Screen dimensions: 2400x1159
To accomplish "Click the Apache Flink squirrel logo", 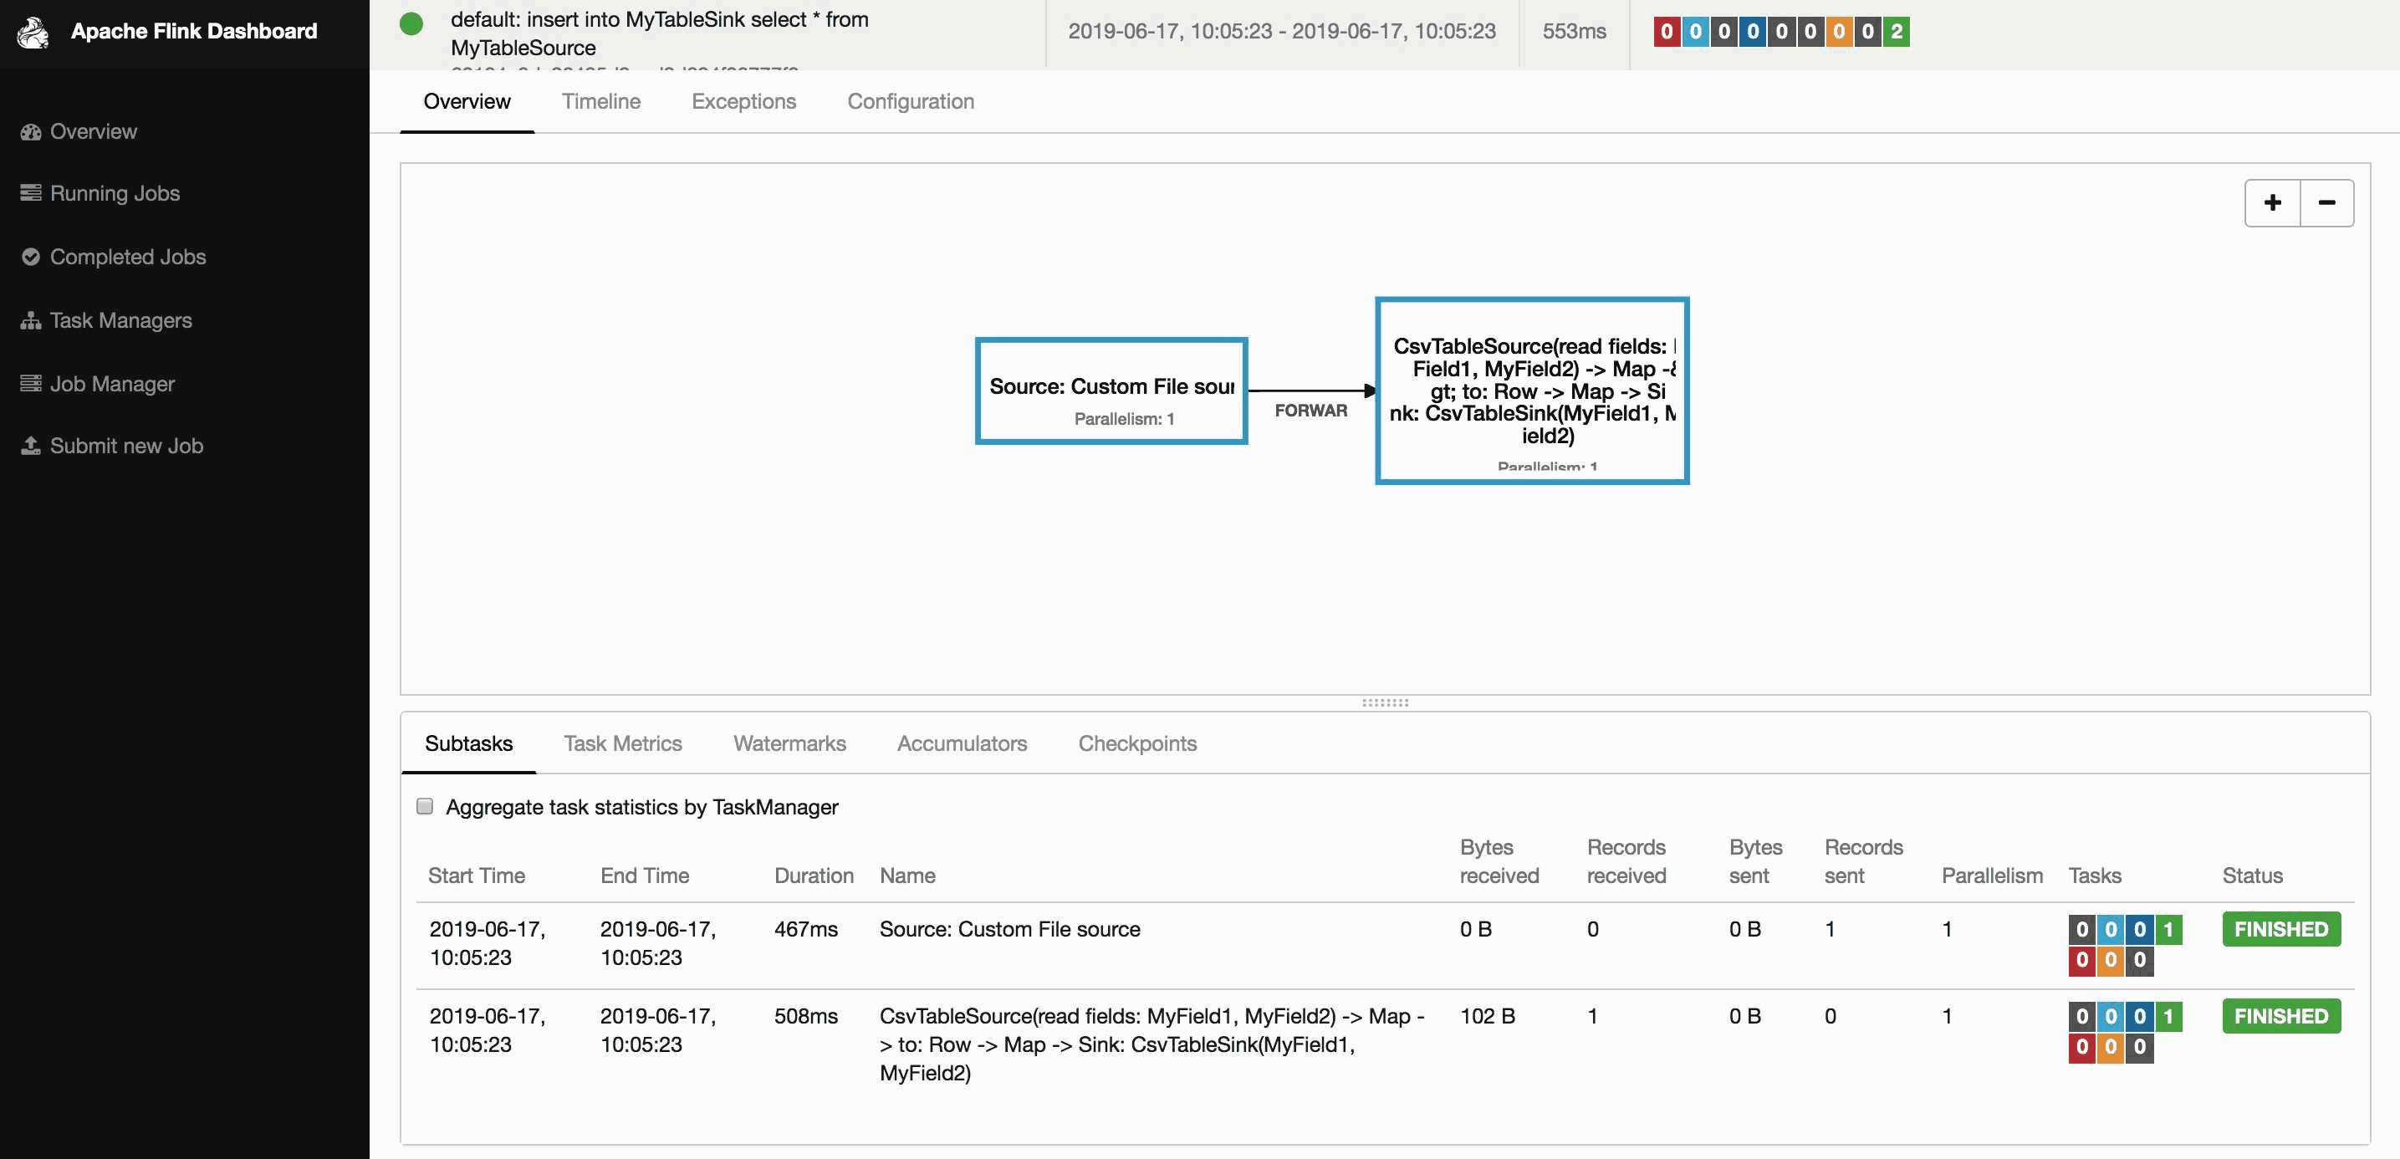I will pos(33,33).
